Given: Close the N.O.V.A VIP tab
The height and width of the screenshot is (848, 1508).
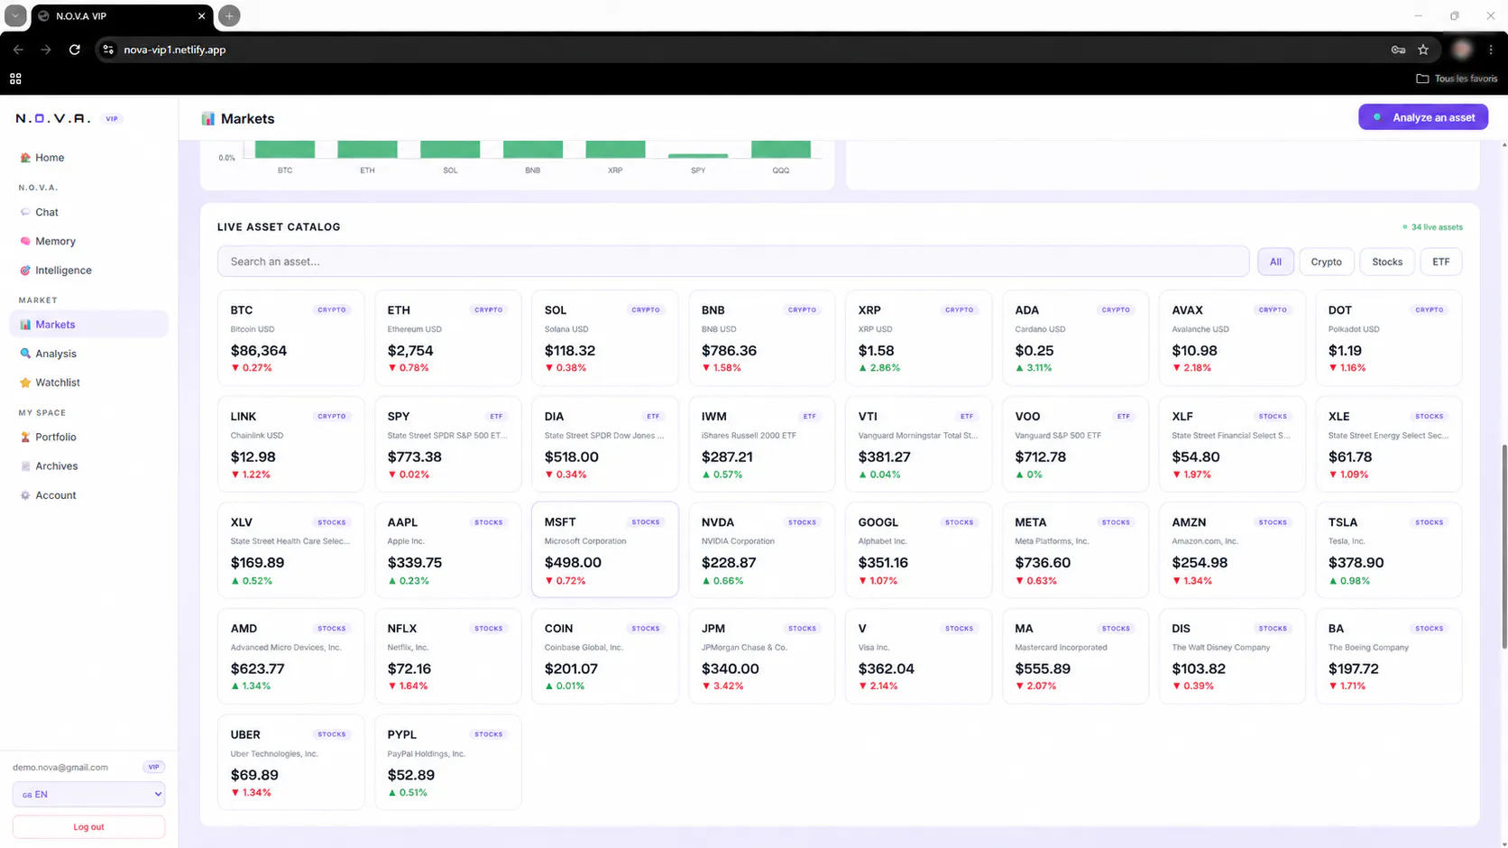Looking at the screenshot, I should click(x=201, y=16).
